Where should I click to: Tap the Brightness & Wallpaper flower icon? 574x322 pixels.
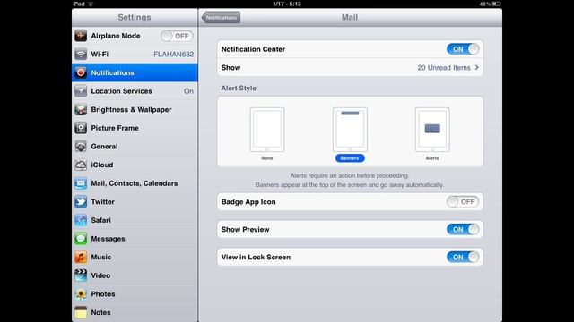pos(81,109)
